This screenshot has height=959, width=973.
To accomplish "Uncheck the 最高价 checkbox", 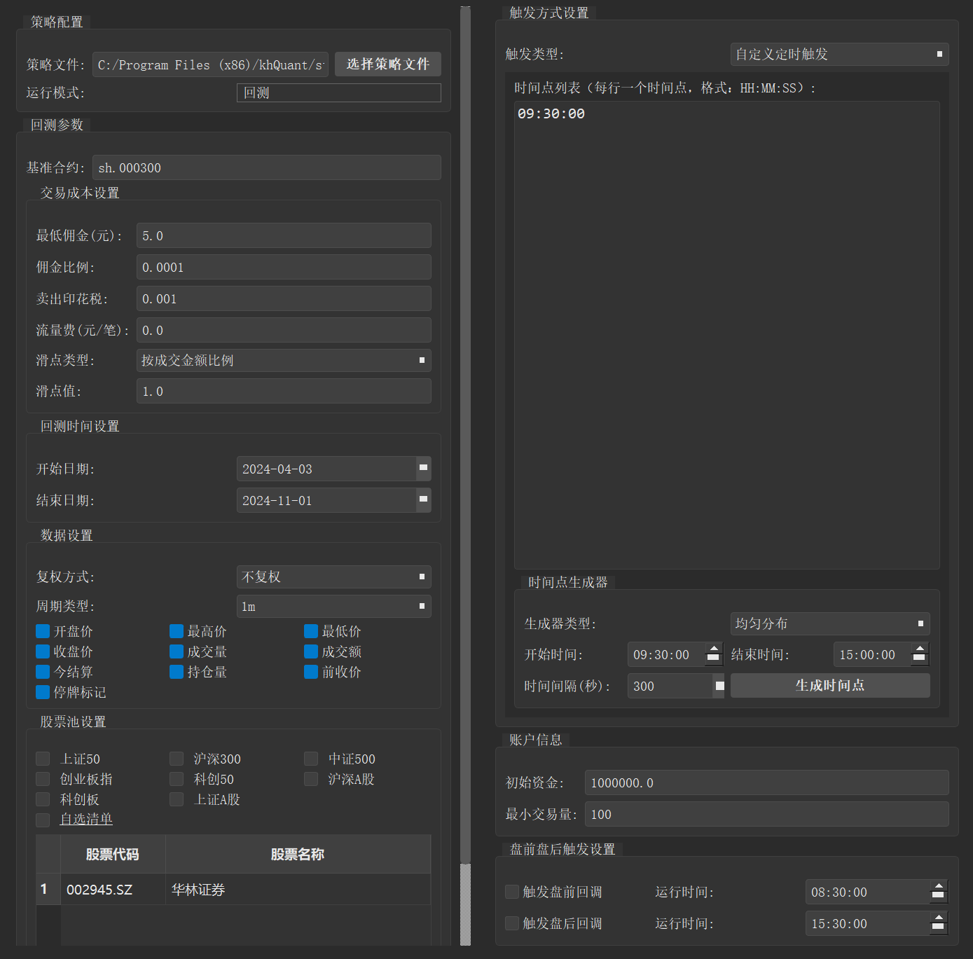I will (x=177, y=632).
